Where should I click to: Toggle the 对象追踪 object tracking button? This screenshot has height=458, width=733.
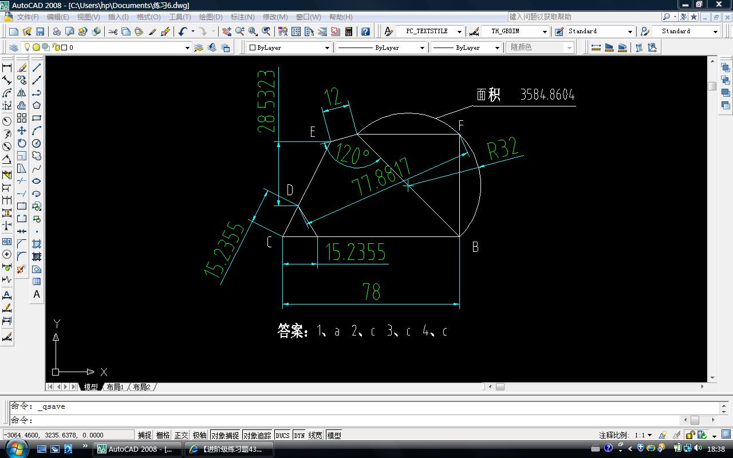pos(257,435)
